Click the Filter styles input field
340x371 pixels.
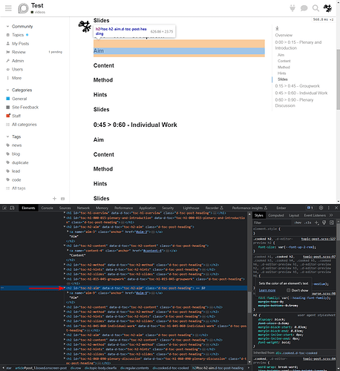click(x=272, y=223)
